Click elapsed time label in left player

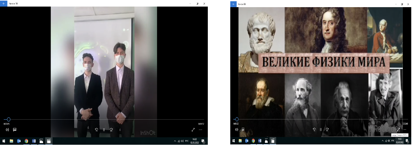(6, 124)
